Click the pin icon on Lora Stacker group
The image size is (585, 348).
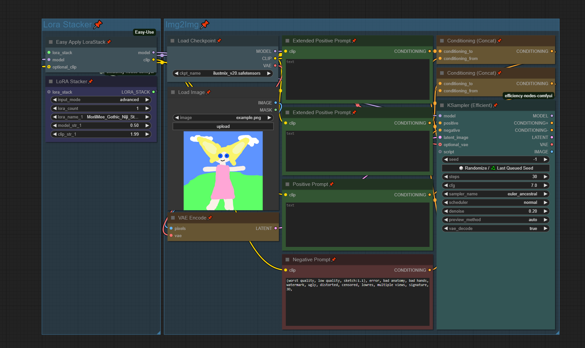98,24
